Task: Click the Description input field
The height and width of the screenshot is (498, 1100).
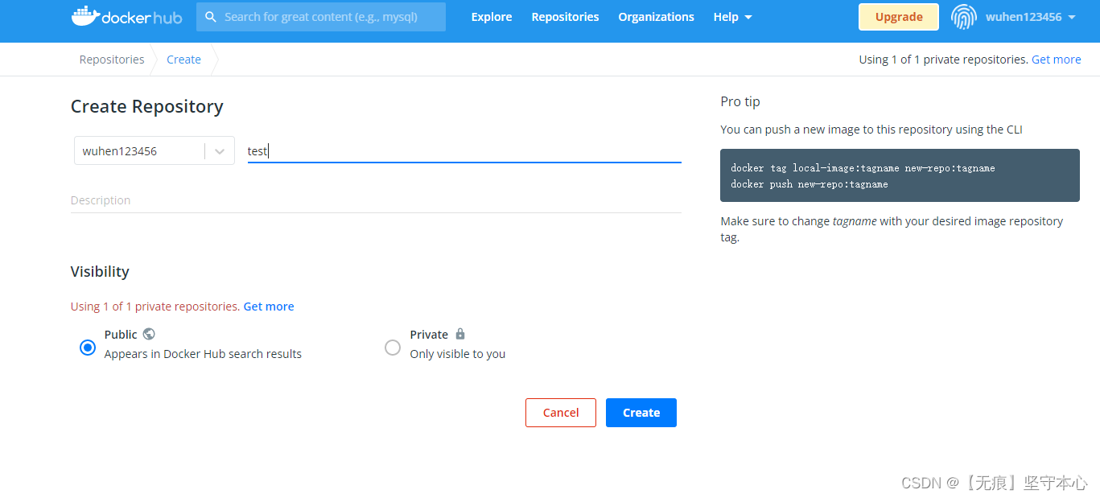Action: [376, 200]
